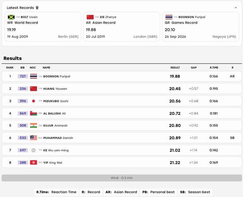Click London (GBR) venue on Asian record card
Screen dimensions: 243x197
click(145, 37)
